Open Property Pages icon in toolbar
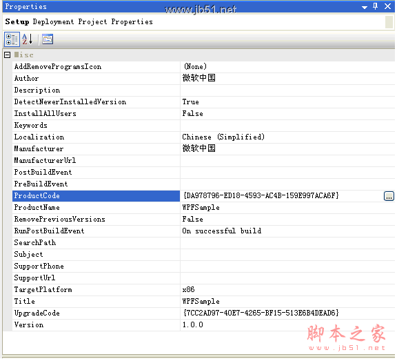The width and height of the screenshot is (397, 359). tap(48, 39)
